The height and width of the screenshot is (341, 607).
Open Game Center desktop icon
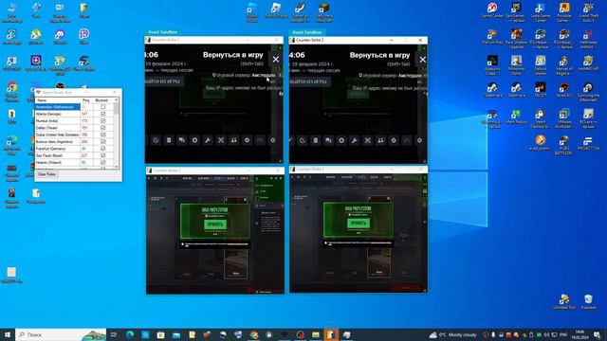492,10
